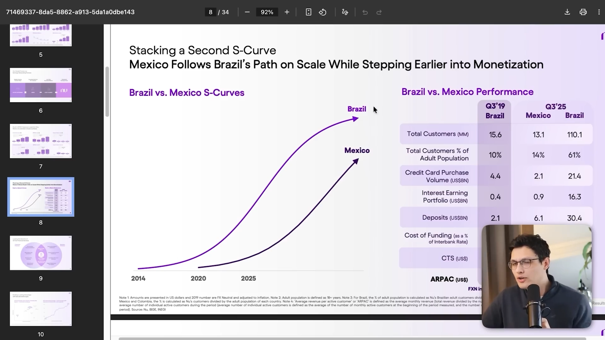Download the PDF file
The width and height of the screenshot is (605, 340).
(x=567, y=12)
